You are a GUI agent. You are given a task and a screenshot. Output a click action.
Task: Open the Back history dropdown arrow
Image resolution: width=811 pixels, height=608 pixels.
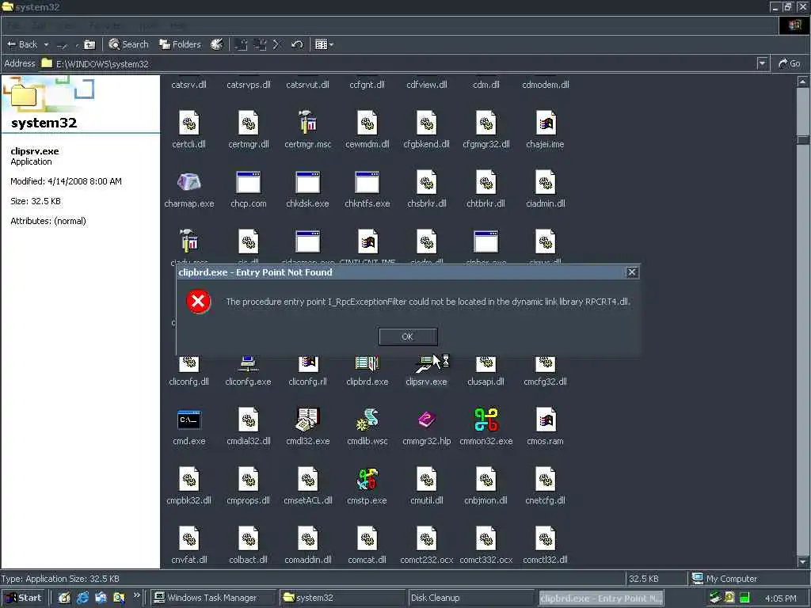coord(46,44)
